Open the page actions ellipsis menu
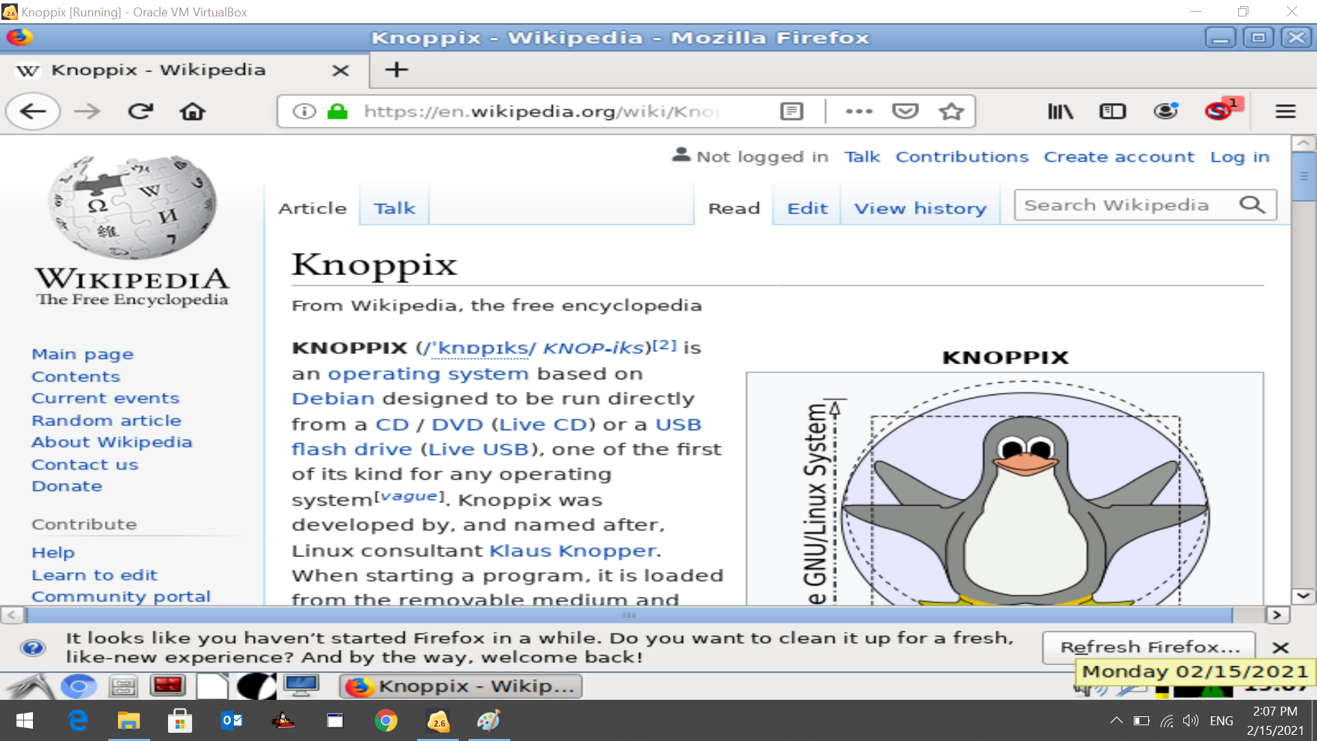The image size is (1317, 741). pos(859,110)
